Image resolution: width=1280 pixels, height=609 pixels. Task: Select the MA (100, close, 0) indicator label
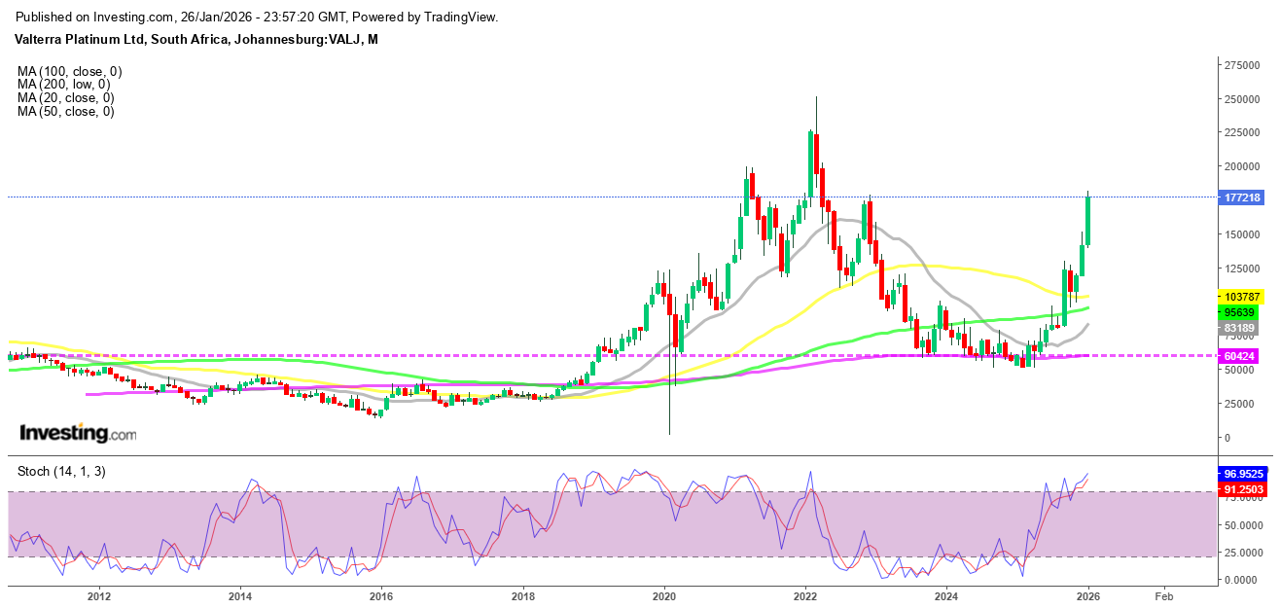click(69, 71)
